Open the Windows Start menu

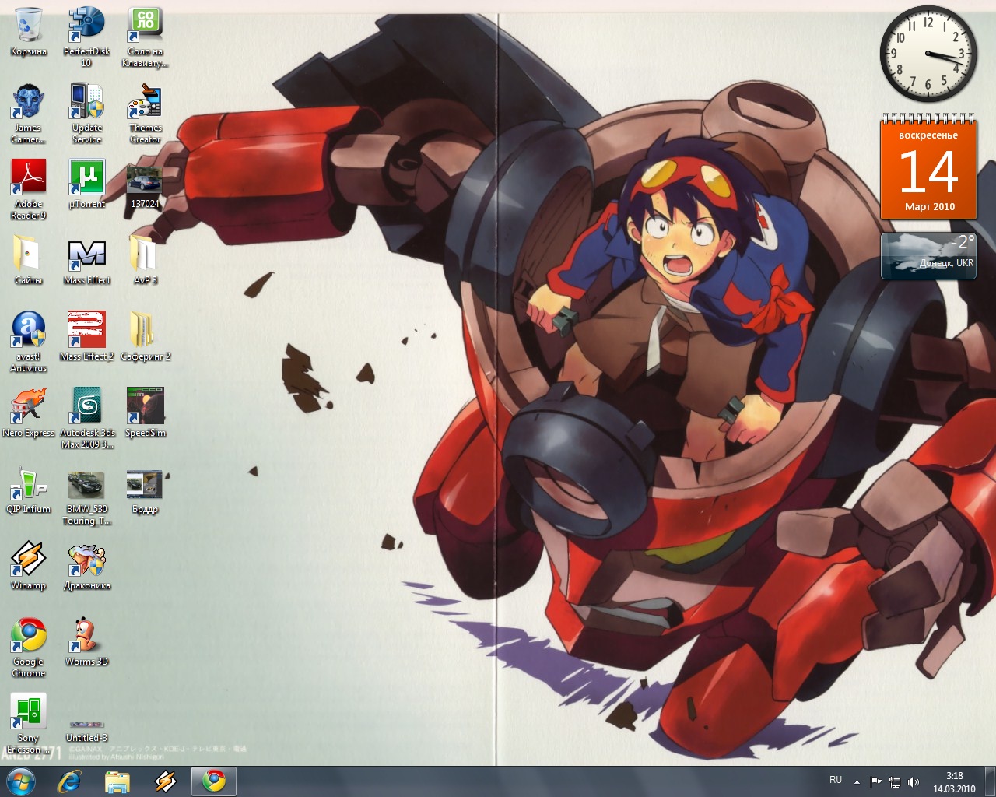coord(21,781)
